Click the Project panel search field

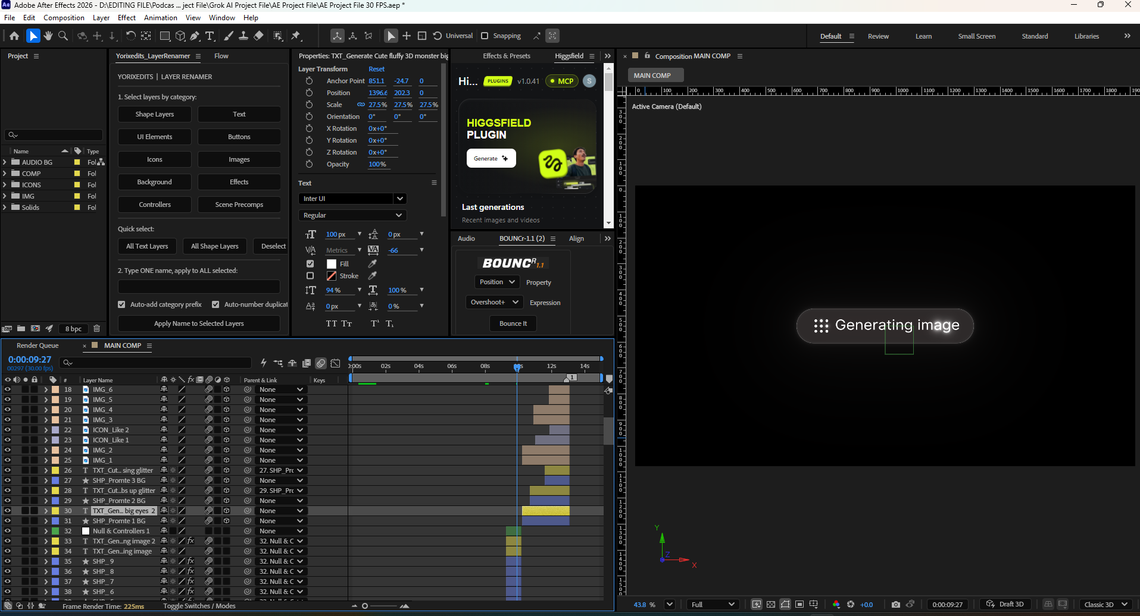point(54,135)
